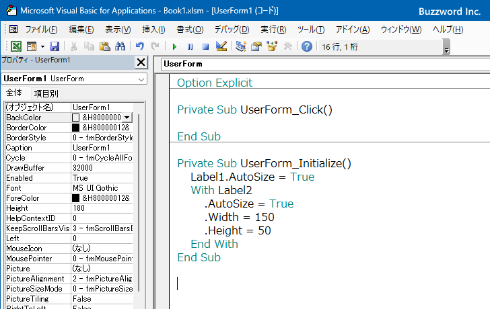Select the PictureTiling value False
This screenshot has width=490, height=309.
click(x=82, y=299)
